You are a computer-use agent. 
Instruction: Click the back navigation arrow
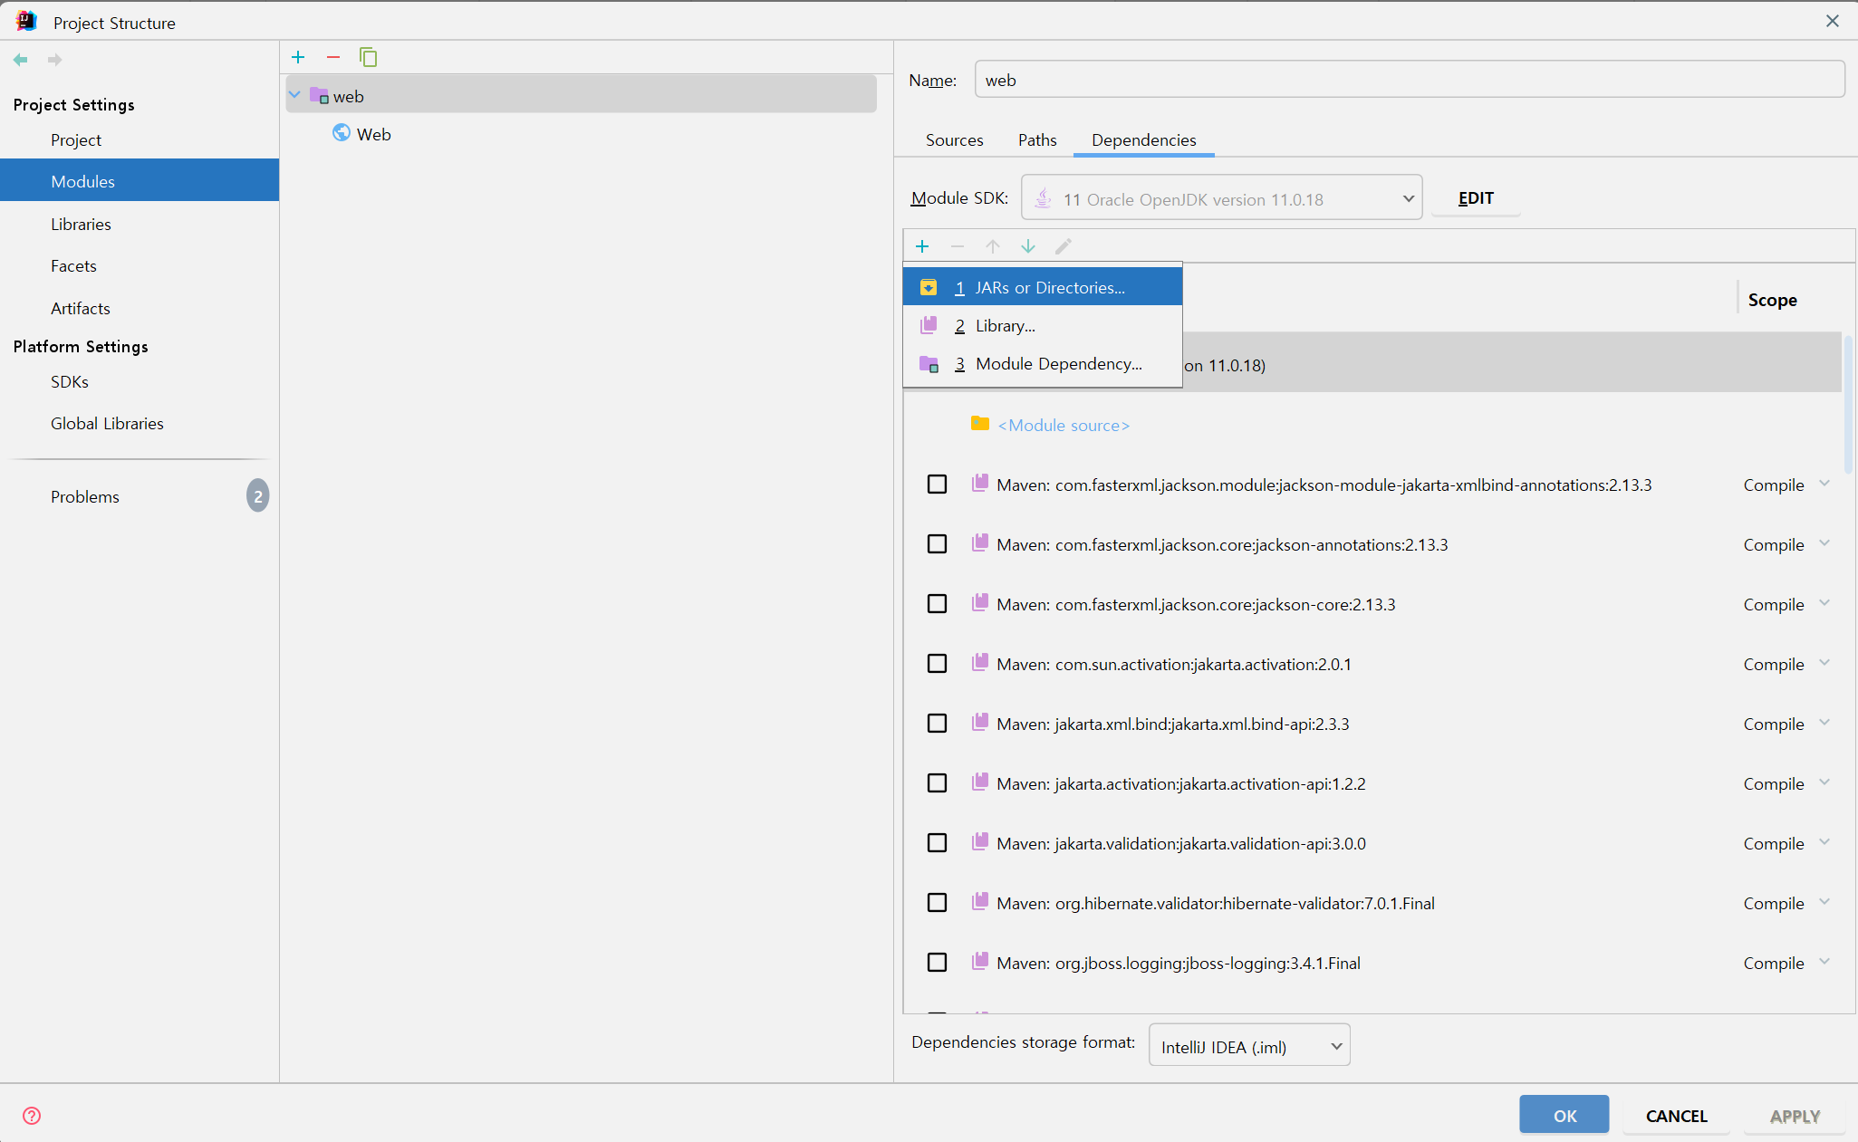click(x=21, y=60)
